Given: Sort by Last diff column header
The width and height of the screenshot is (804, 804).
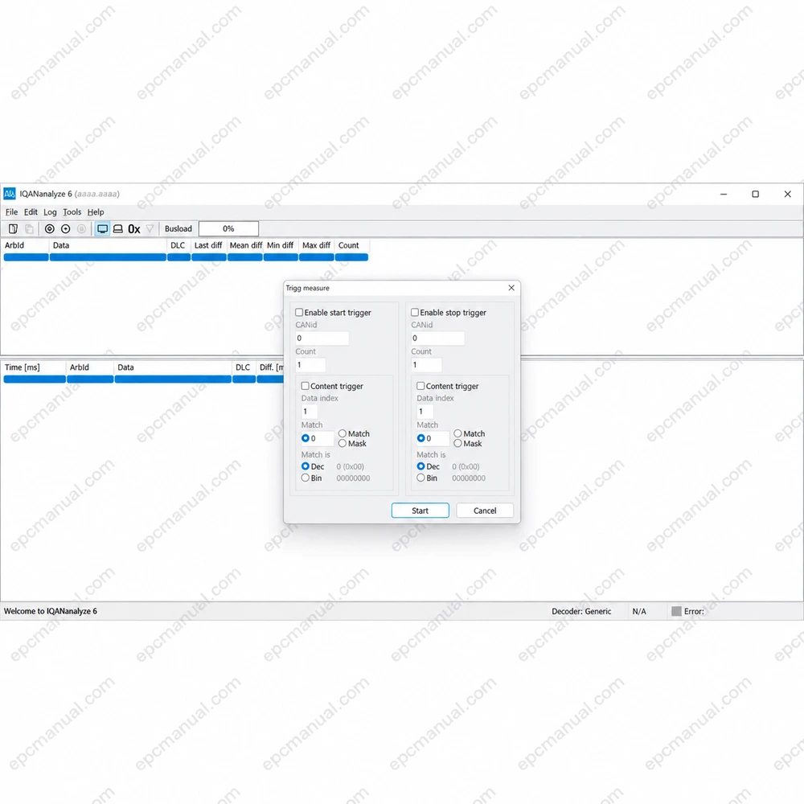Looking at the screenshot, I should [x=209, y=245].
